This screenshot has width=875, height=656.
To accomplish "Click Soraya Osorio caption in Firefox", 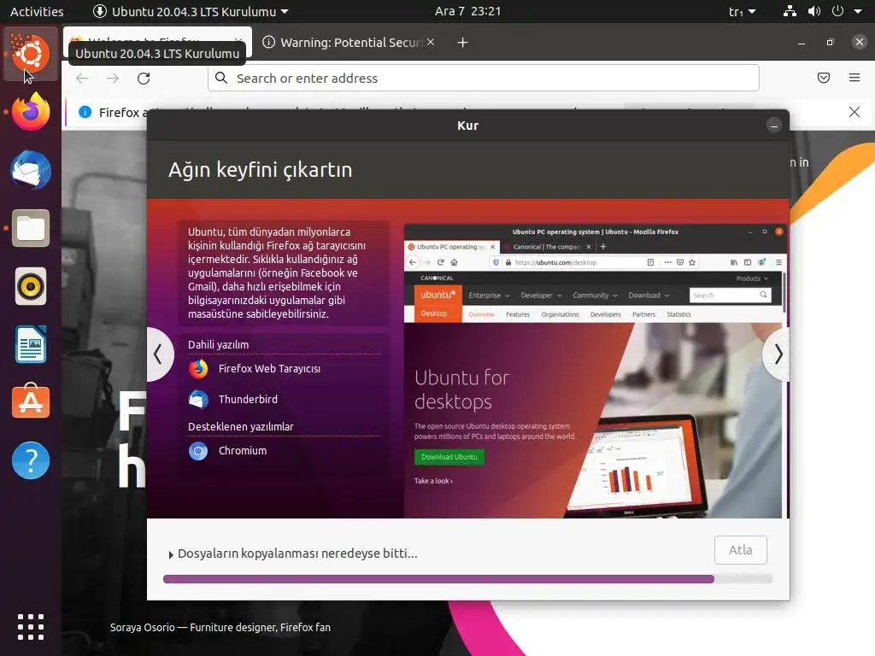I will point(220,628).
